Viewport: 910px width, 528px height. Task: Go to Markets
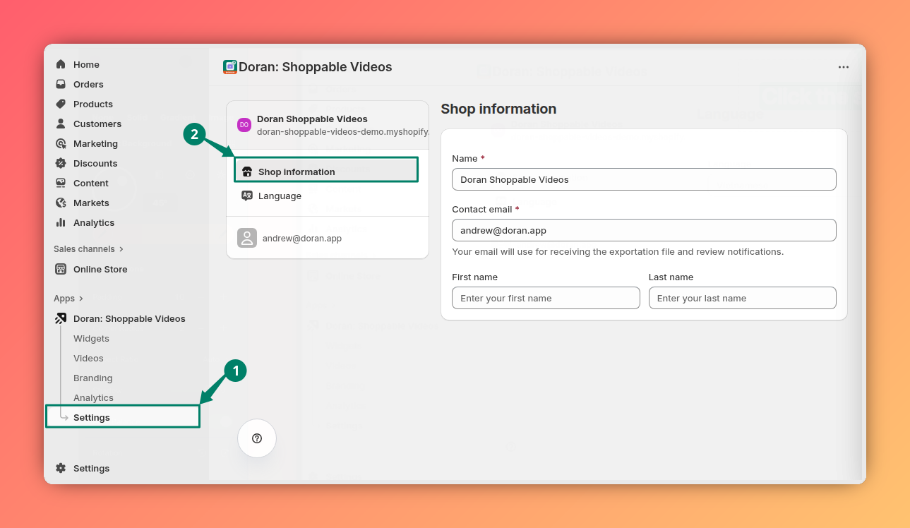[91, 203]
